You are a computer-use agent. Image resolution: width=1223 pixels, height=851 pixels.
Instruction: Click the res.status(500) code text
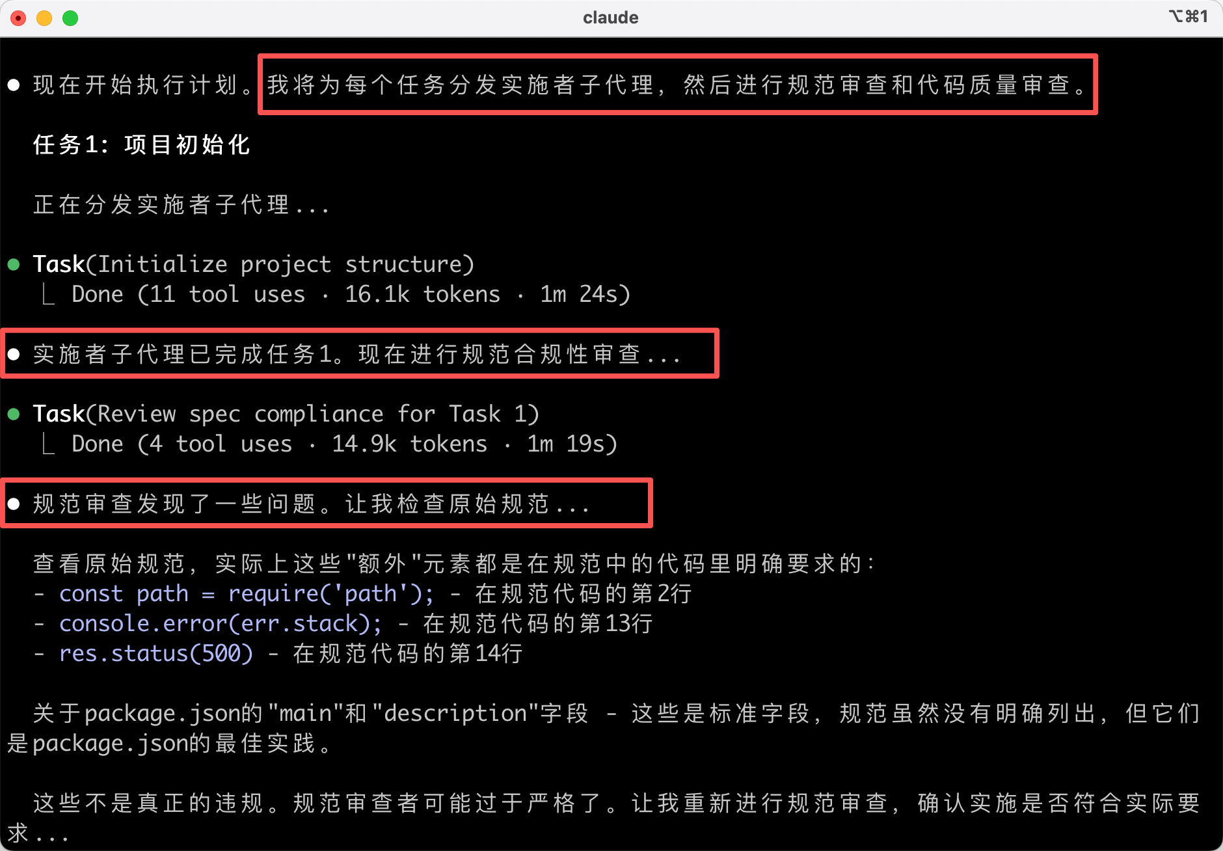(156, 653)
